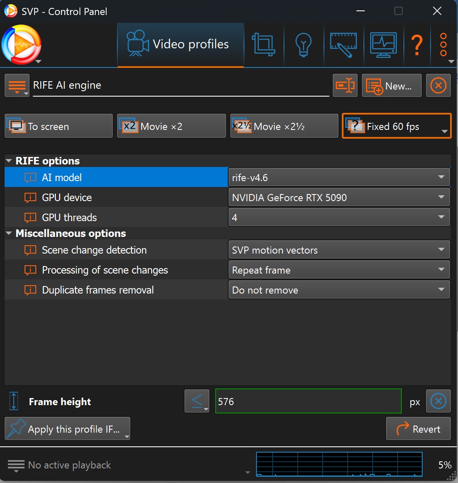458x483 pixels.
Task: Open the performance monitor icon
Action: [383, 45]
